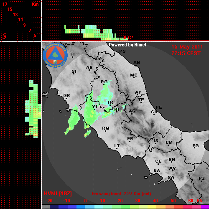209x209 pixels.
Task: Click the 17 km altitude scale label
Action: 5,4
